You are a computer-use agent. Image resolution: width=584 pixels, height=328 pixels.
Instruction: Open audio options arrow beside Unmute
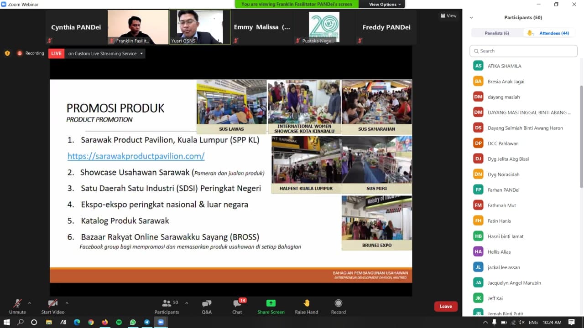[29, 303]
